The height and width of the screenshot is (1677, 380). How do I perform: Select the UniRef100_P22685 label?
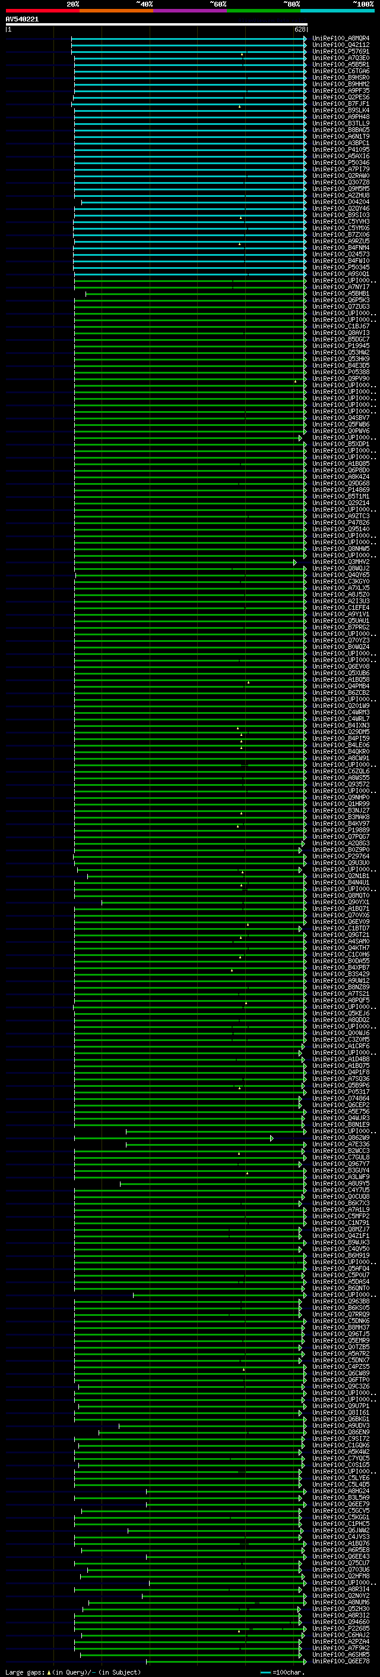point(340,1628)
